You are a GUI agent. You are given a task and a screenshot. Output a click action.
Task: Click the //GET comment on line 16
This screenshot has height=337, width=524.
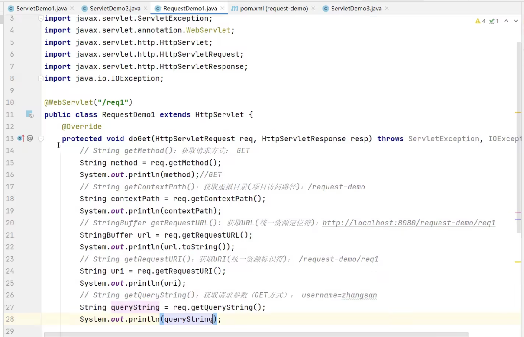click(210, 175)
